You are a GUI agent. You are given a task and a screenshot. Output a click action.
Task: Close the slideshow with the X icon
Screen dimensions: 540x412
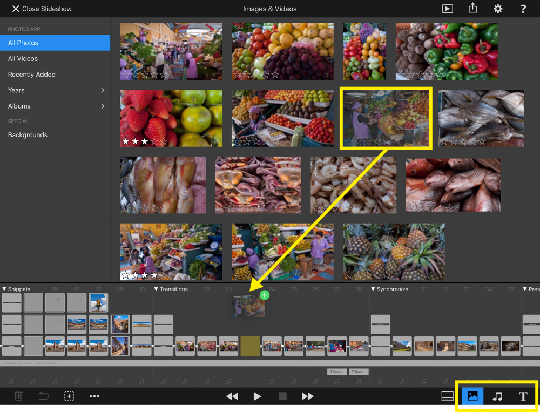[16, 9]
